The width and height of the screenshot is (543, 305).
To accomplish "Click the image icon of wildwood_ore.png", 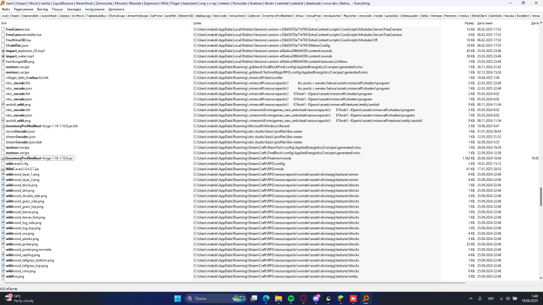I will click(x=3, y=233).
